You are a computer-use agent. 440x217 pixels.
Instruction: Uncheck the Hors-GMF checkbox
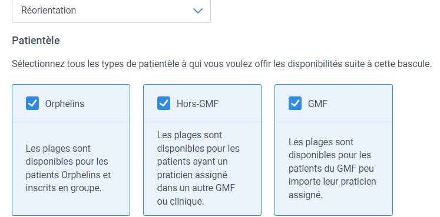164,104
